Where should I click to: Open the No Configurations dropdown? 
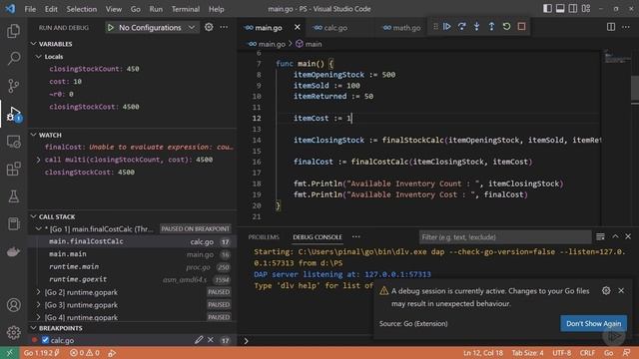tap(153, 27)
